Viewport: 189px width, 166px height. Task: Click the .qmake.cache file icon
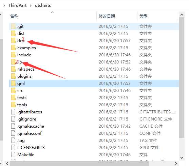pyautogui.click(x=13, y=126)
